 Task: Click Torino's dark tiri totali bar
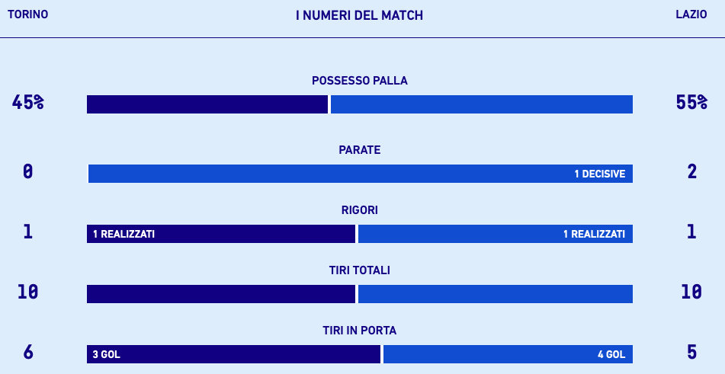click(221, 294)
